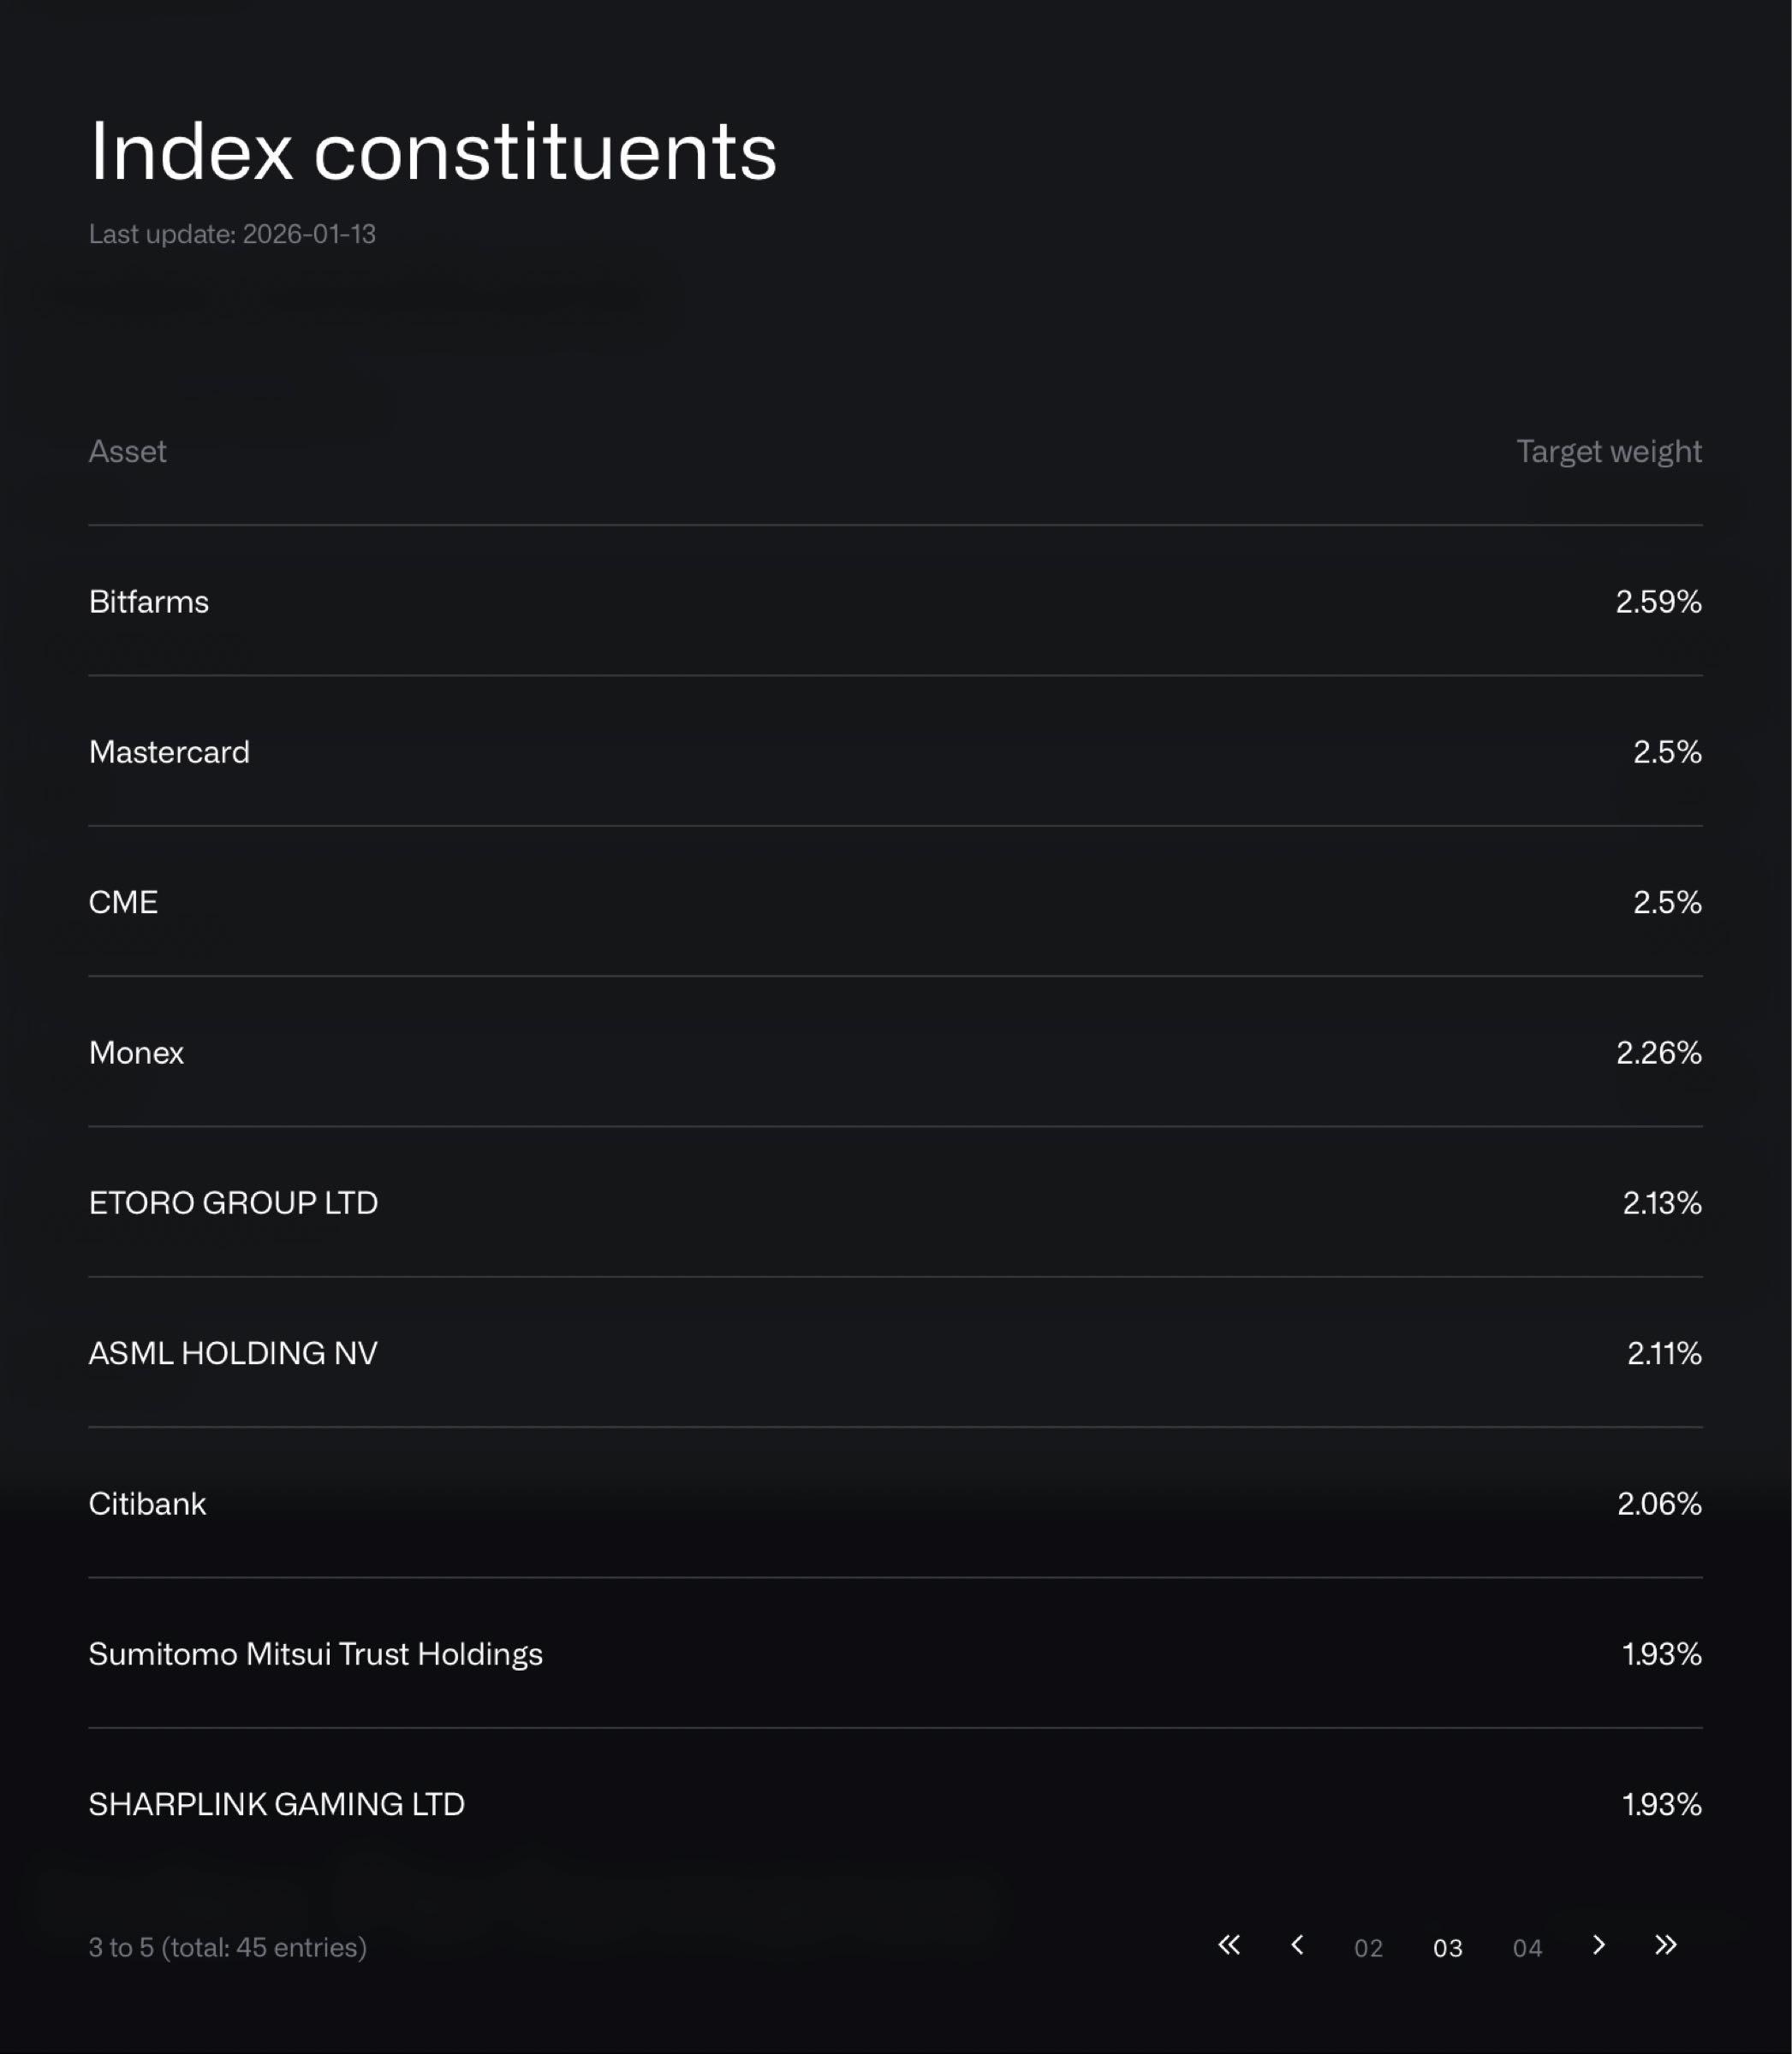This screenshot has width=1792, height=2054.
Task: Click the CME asset entry
Action: click(123, 903)
